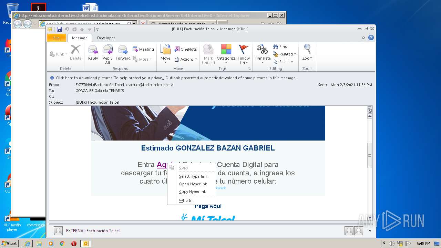Open Customize Quick Access Toolbar dropdown
Screen dimensions: 441x248
[98, 29]
